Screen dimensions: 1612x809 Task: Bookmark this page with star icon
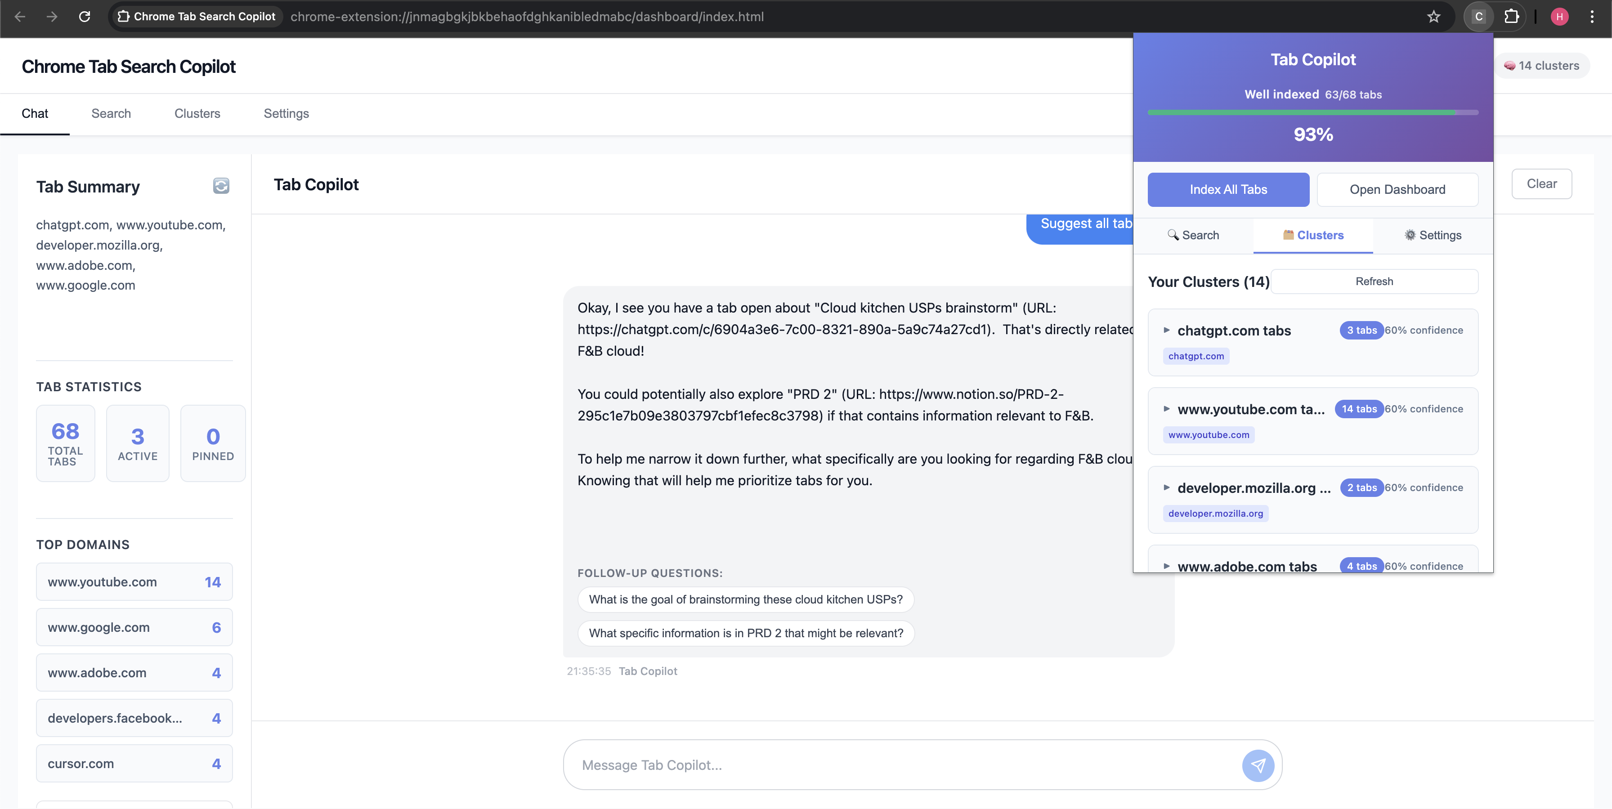click(x=1433, y=17)
